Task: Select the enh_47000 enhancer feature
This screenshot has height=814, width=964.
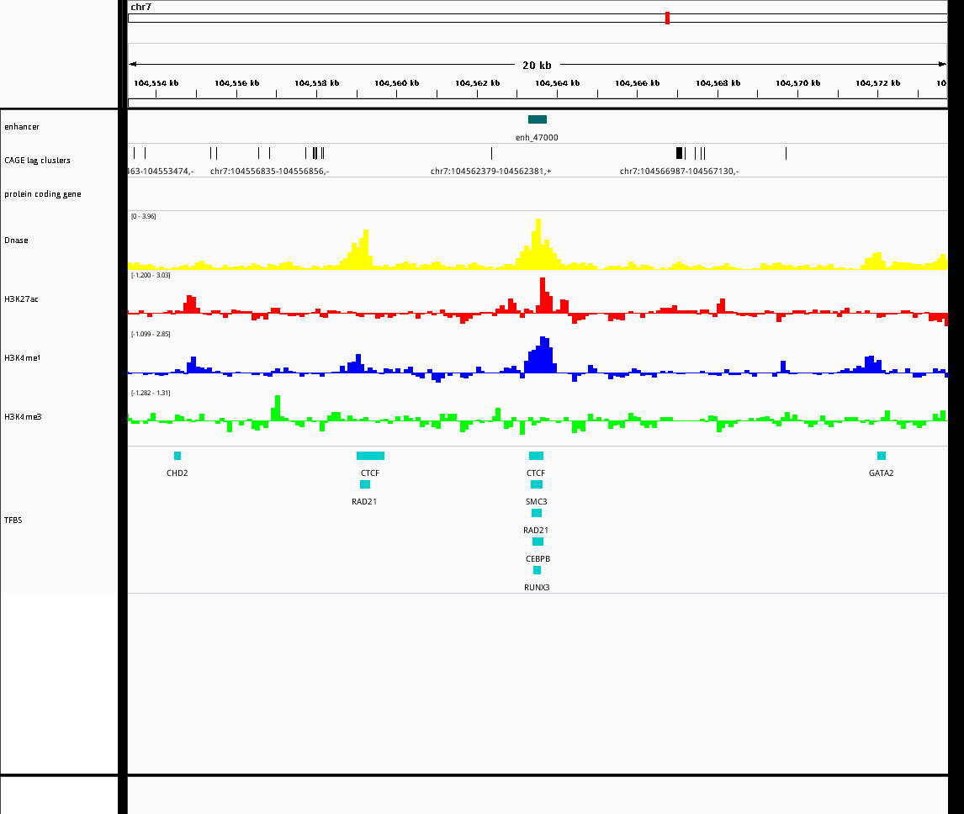Action: pos(538,119)
